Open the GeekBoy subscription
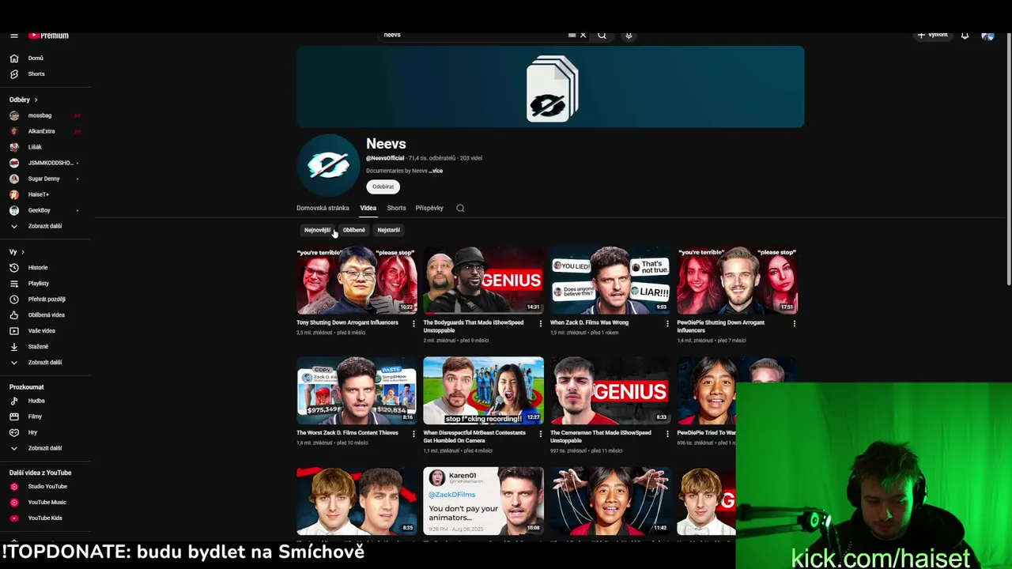The width and height of the screenshot is (1012, 569). click(46, 210)
